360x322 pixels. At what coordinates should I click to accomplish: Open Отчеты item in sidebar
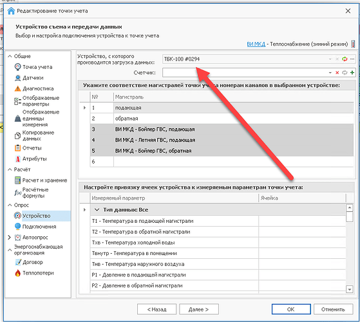coord(28,148)
